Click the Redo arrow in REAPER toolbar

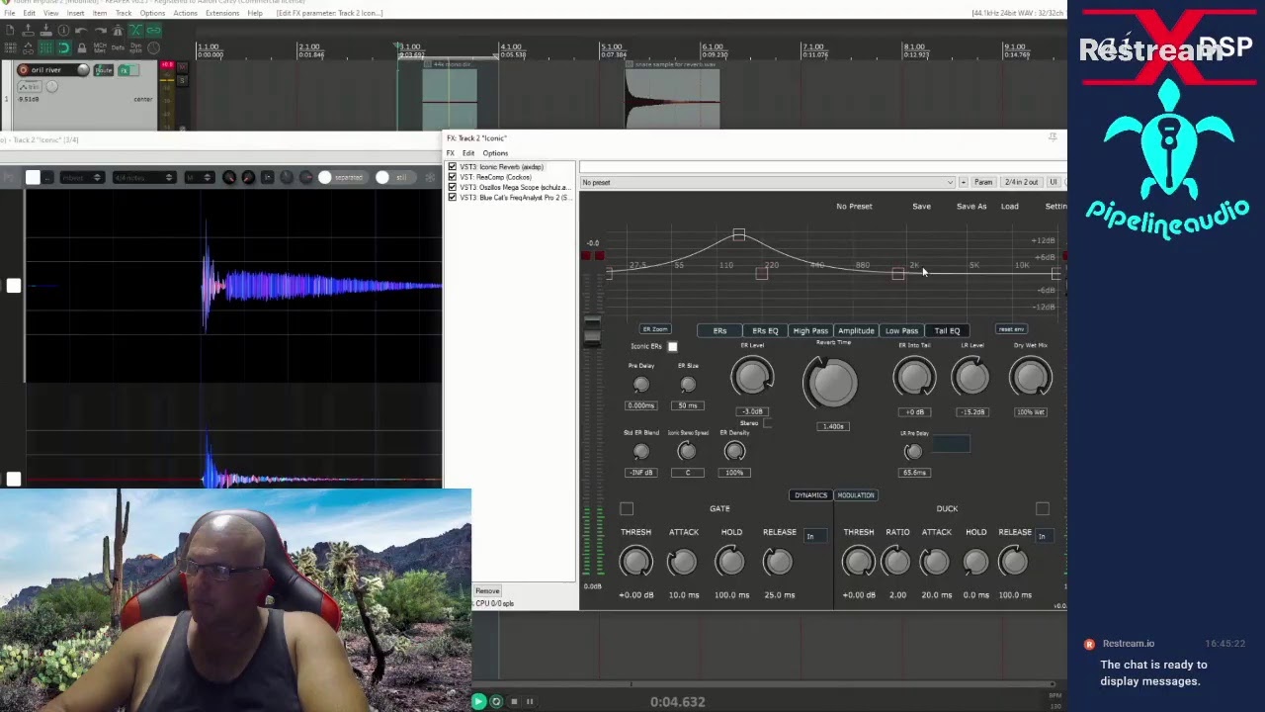(x=101, y=31)
